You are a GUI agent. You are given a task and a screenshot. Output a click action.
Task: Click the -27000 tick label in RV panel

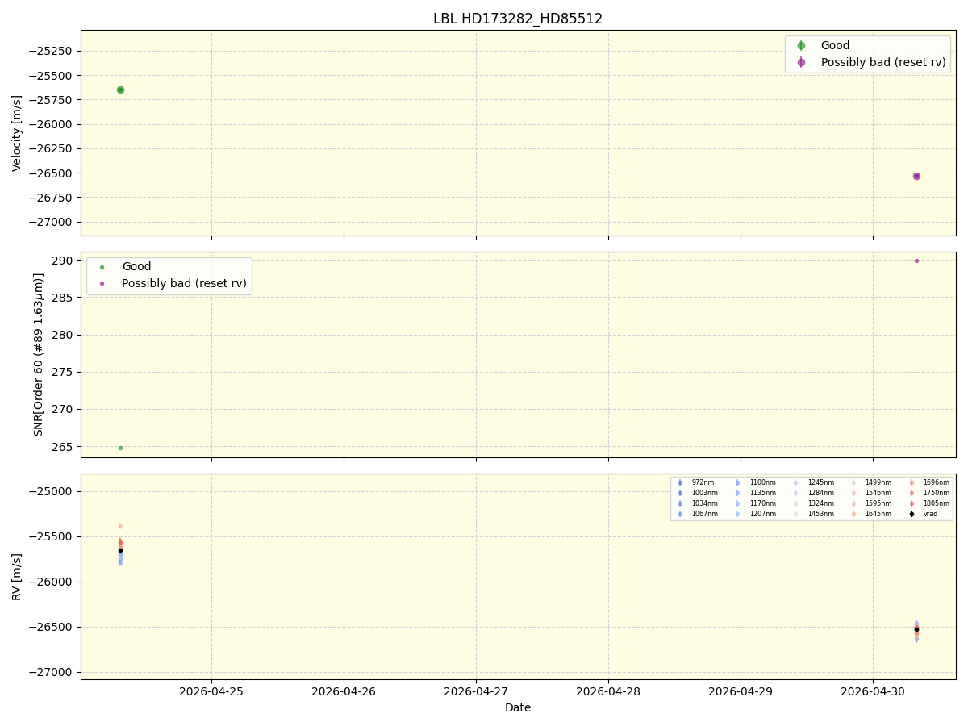coord(52,672)
